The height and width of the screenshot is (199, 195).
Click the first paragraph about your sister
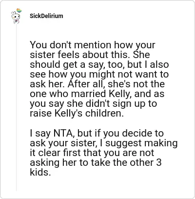tap(99, 79)
